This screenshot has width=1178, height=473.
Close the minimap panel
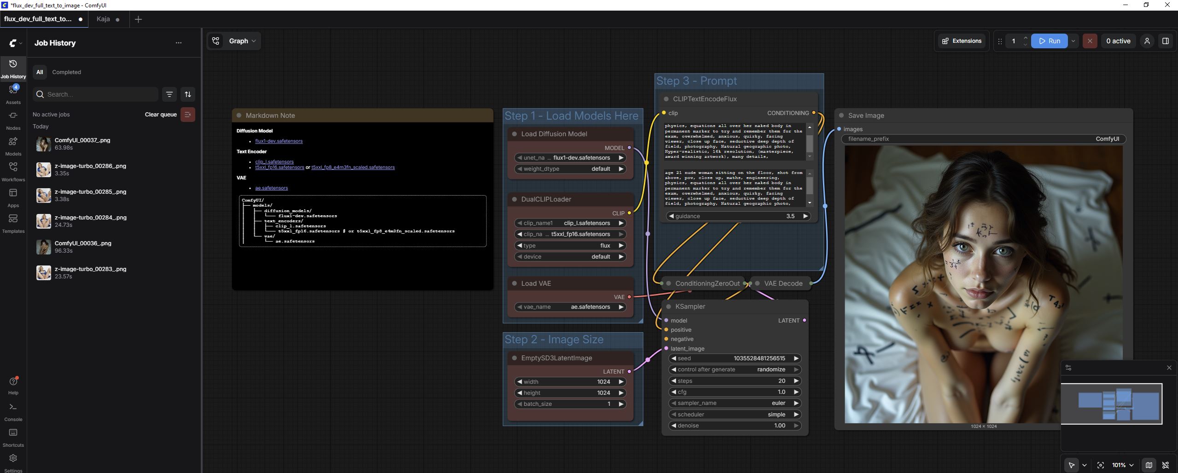click(1169, 368)
